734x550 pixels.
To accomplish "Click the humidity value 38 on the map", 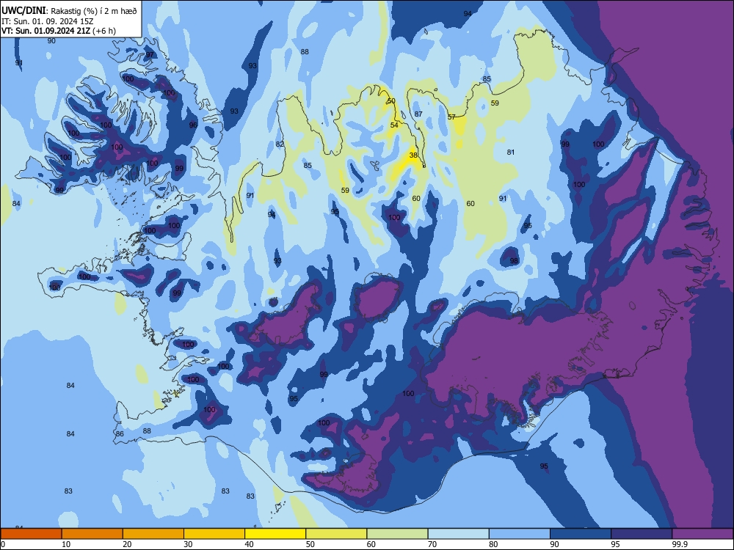I will [x=413, y=155].
